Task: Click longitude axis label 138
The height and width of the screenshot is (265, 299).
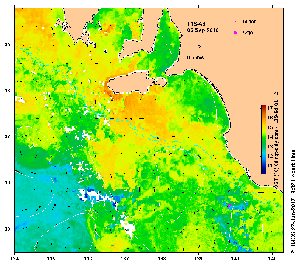Action: 162,259
